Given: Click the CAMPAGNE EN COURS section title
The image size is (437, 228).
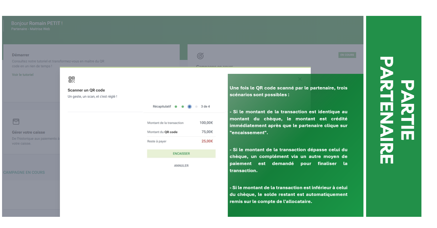Looking at the screenshot, I should (24, 172).
